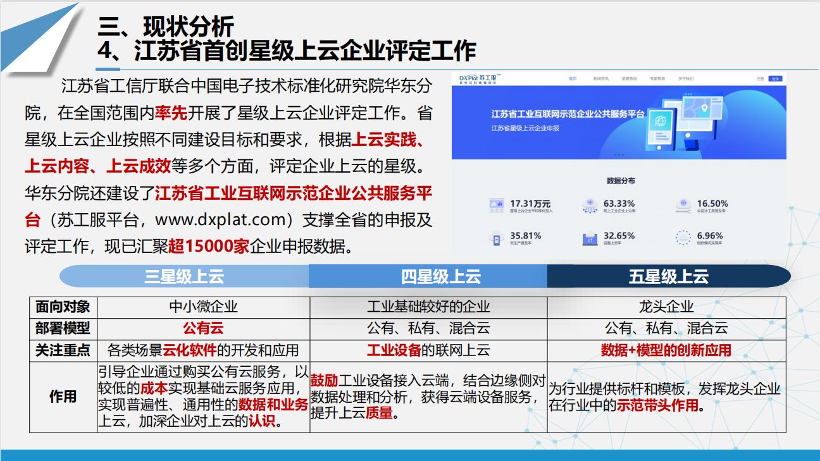This screenshot has width=820, height=461.
Task: Select the 三星级上云 header segment
Action: (184, 277)
